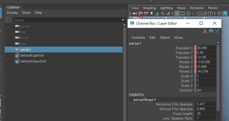229x121 pixels.
Task: Open Outliner Display menu
Action: pyautogui.click(x=12, y=13)
